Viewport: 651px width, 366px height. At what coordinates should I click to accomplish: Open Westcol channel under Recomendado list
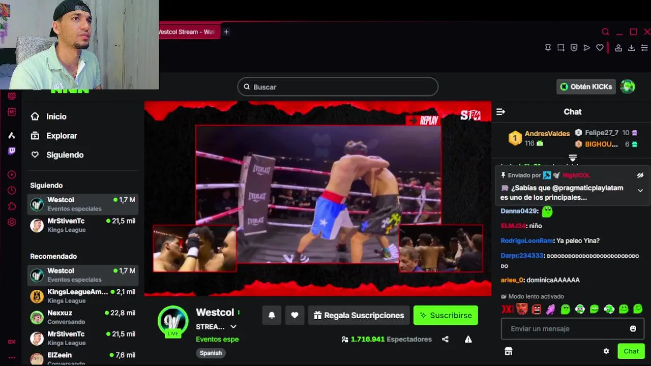point(83,275)
